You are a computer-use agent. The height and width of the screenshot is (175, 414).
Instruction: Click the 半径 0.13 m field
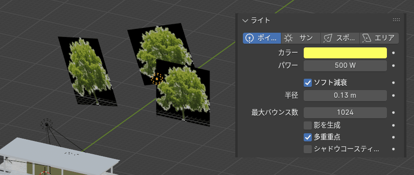tap(345, 95)
